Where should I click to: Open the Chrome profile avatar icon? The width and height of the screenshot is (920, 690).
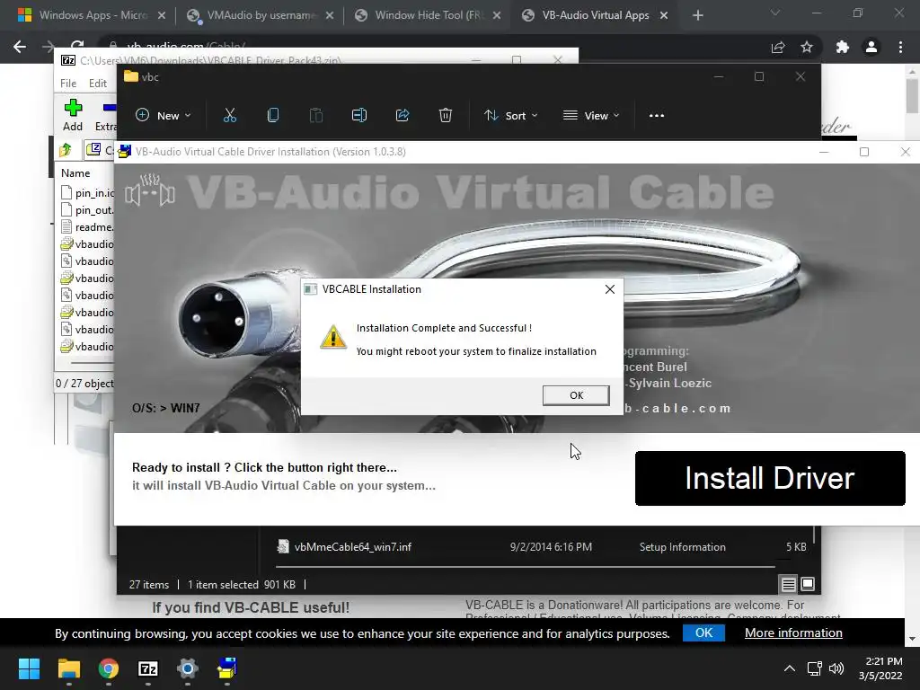tap(871, 47)
